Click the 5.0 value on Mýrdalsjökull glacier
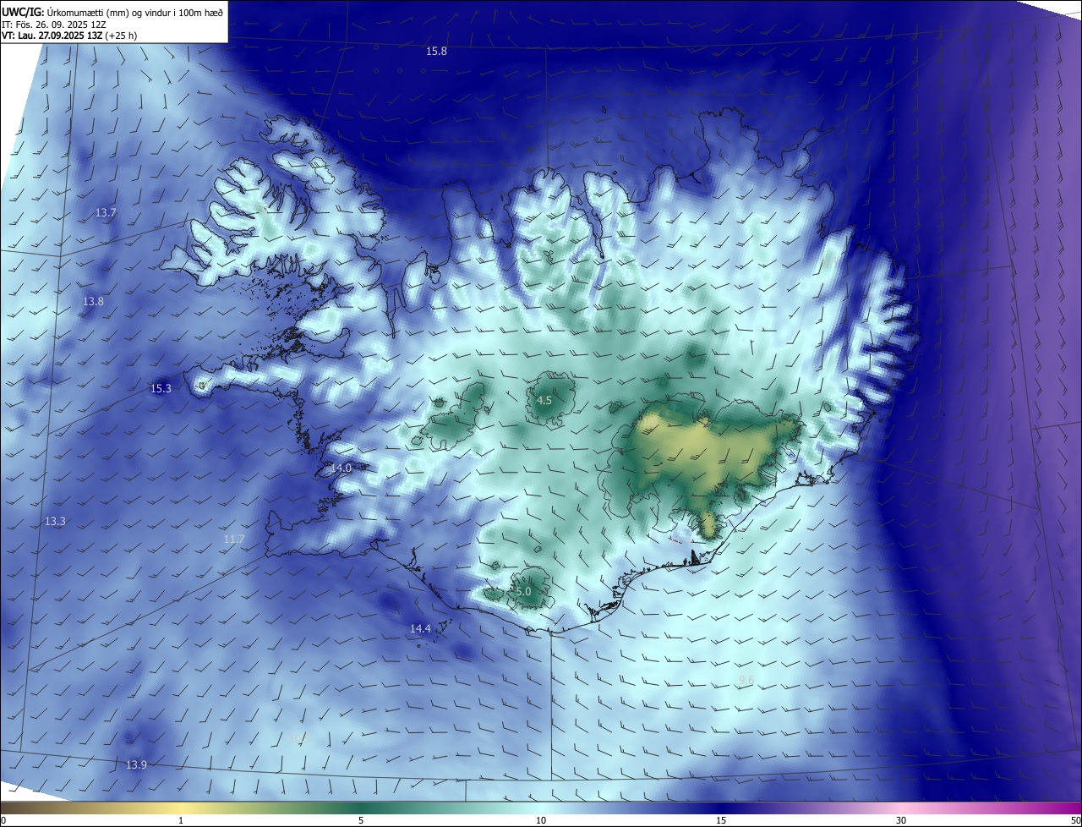Screen dimensions: 1082x827 (523, 592)
